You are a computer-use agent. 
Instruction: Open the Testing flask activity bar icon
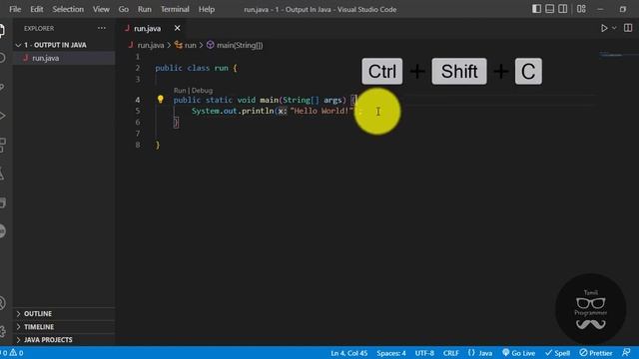click(2, 174)
